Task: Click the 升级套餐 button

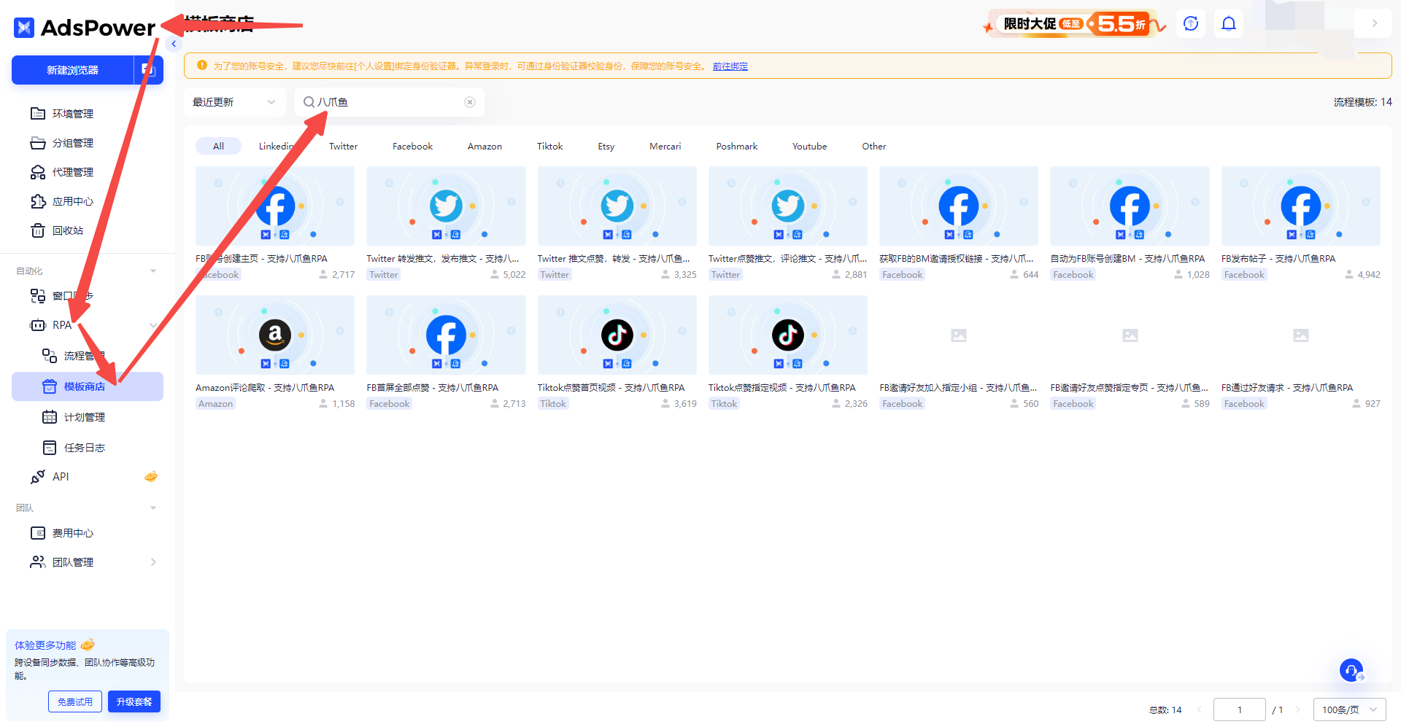Action: (134, 701)
